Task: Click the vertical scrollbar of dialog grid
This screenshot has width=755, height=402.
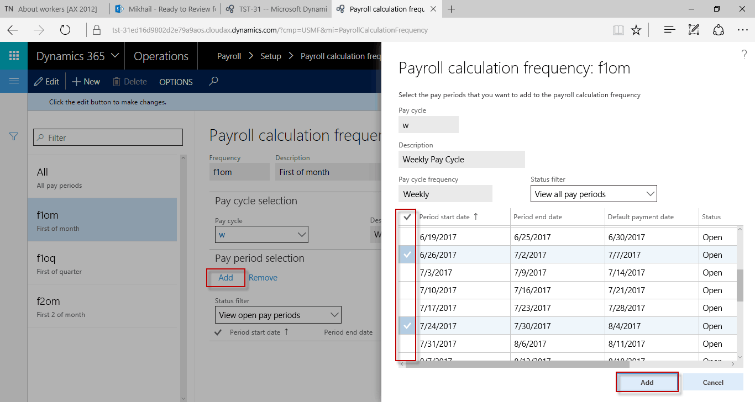Action: [x=740, y=284]
